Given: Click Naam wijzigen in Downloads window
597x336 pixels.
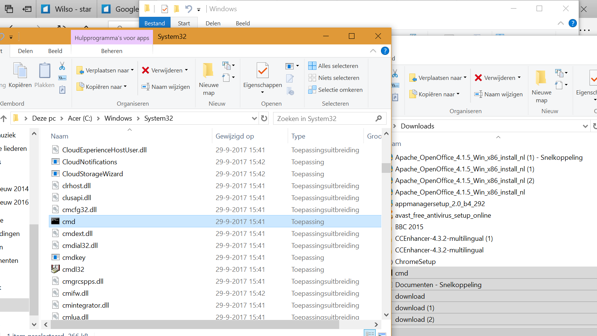Looking at the screenshot, I should 498,94.
